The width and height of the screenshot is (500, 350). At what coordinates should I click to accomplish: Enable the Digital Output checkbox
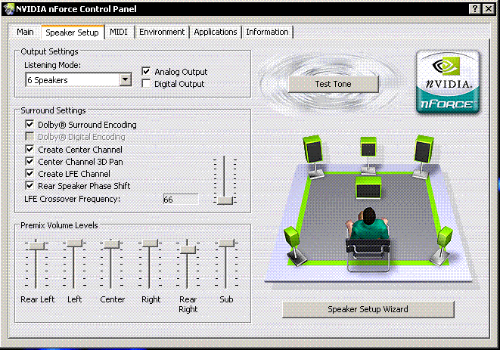click(147, 84)
